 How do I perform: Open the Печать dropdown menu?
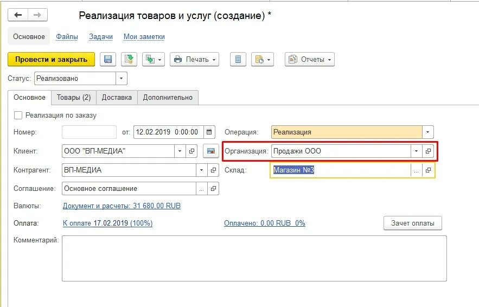(x=194, y=59)
